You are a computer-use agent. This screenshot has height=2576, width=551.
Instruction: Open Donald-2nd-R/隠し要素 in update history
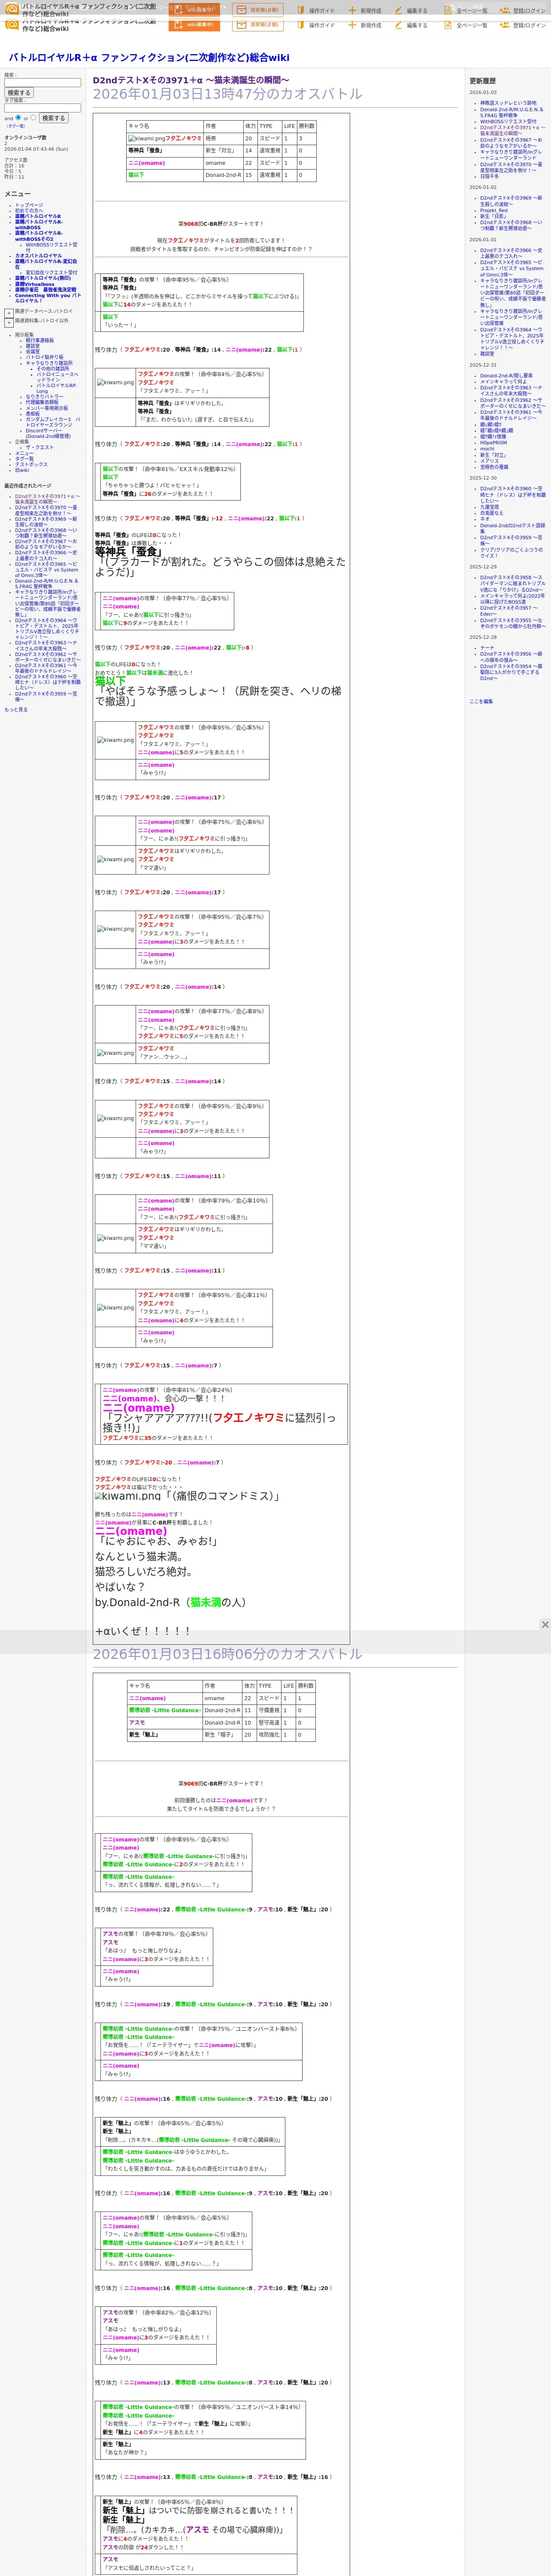[x=507, y=376]
